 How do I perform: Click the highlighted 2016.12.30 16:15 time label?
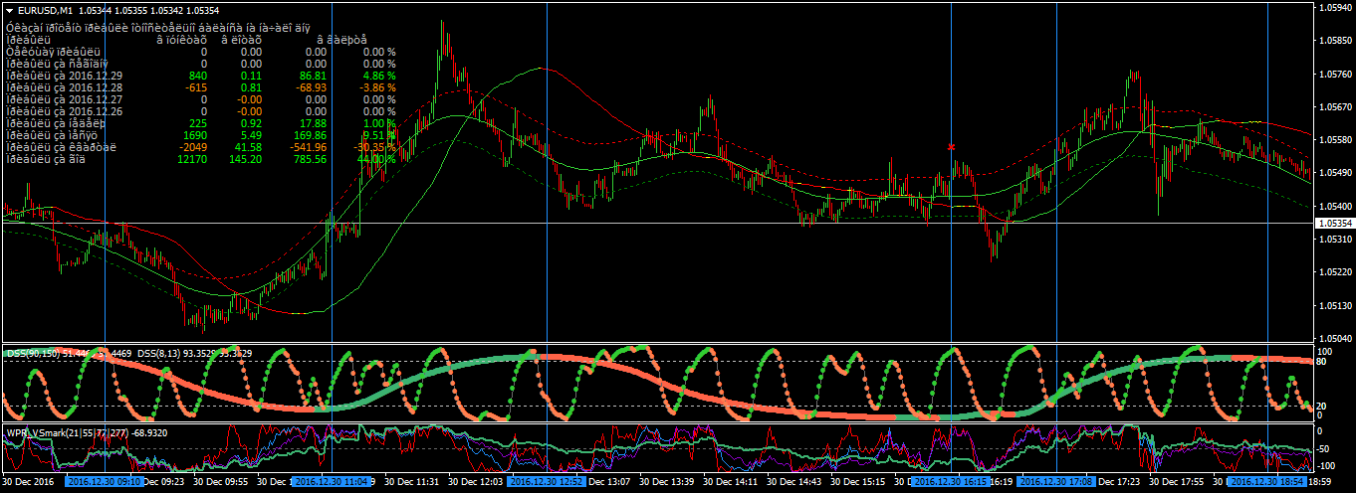coord(953,481)
